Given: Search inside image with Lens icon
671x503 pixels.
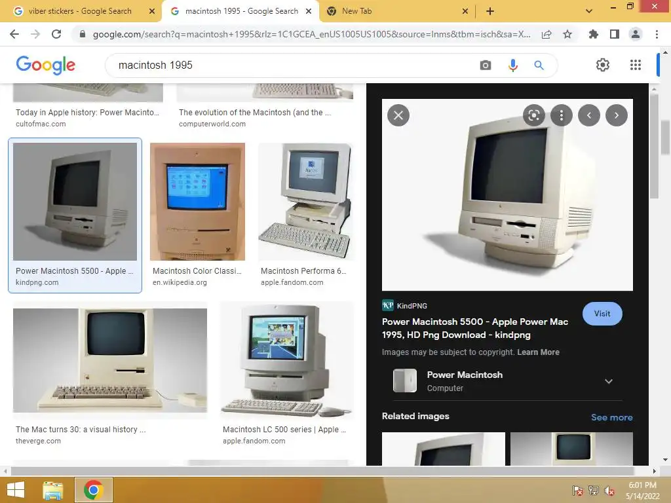Looking at the screenshot, I should pyautogui.click(x=533, y=115).
